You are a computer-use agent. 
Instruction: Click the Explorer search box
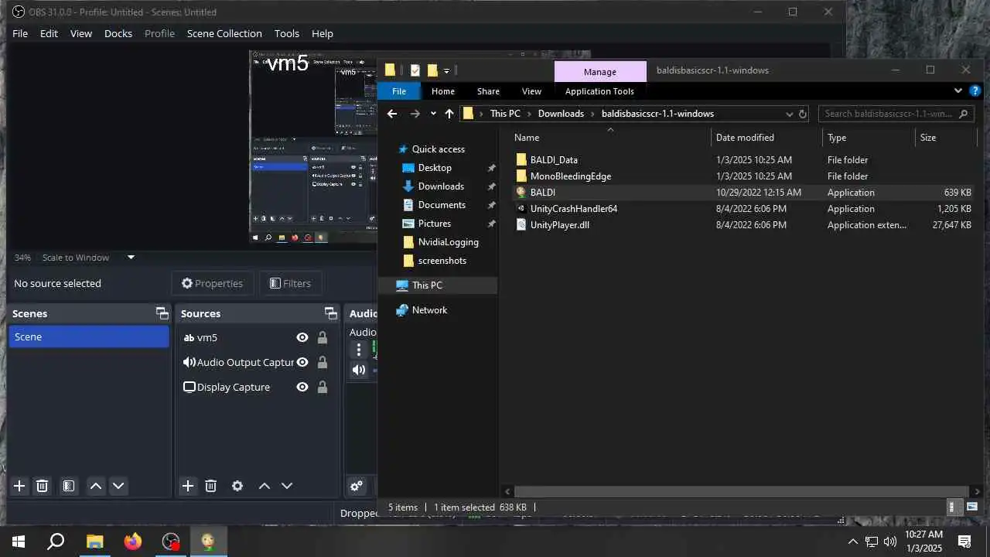[896, 114]
